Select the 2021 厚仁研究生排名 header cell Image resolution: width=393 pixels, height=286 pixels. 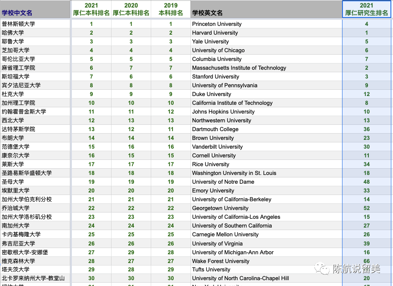coord(367,9)
